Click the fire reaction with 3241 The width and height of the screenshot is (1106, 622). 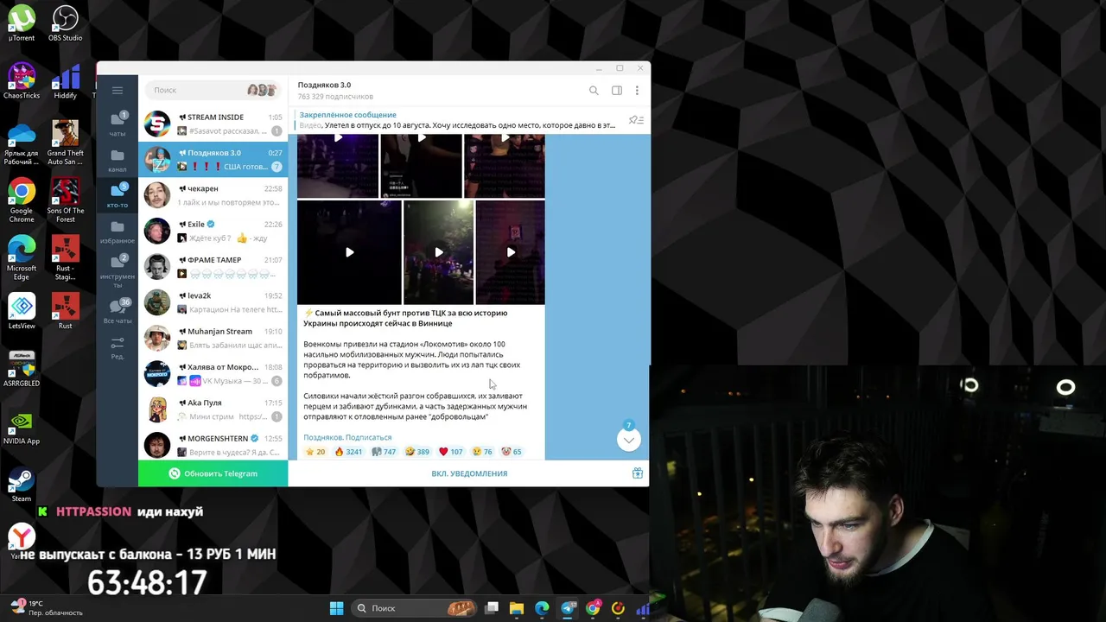348,452
